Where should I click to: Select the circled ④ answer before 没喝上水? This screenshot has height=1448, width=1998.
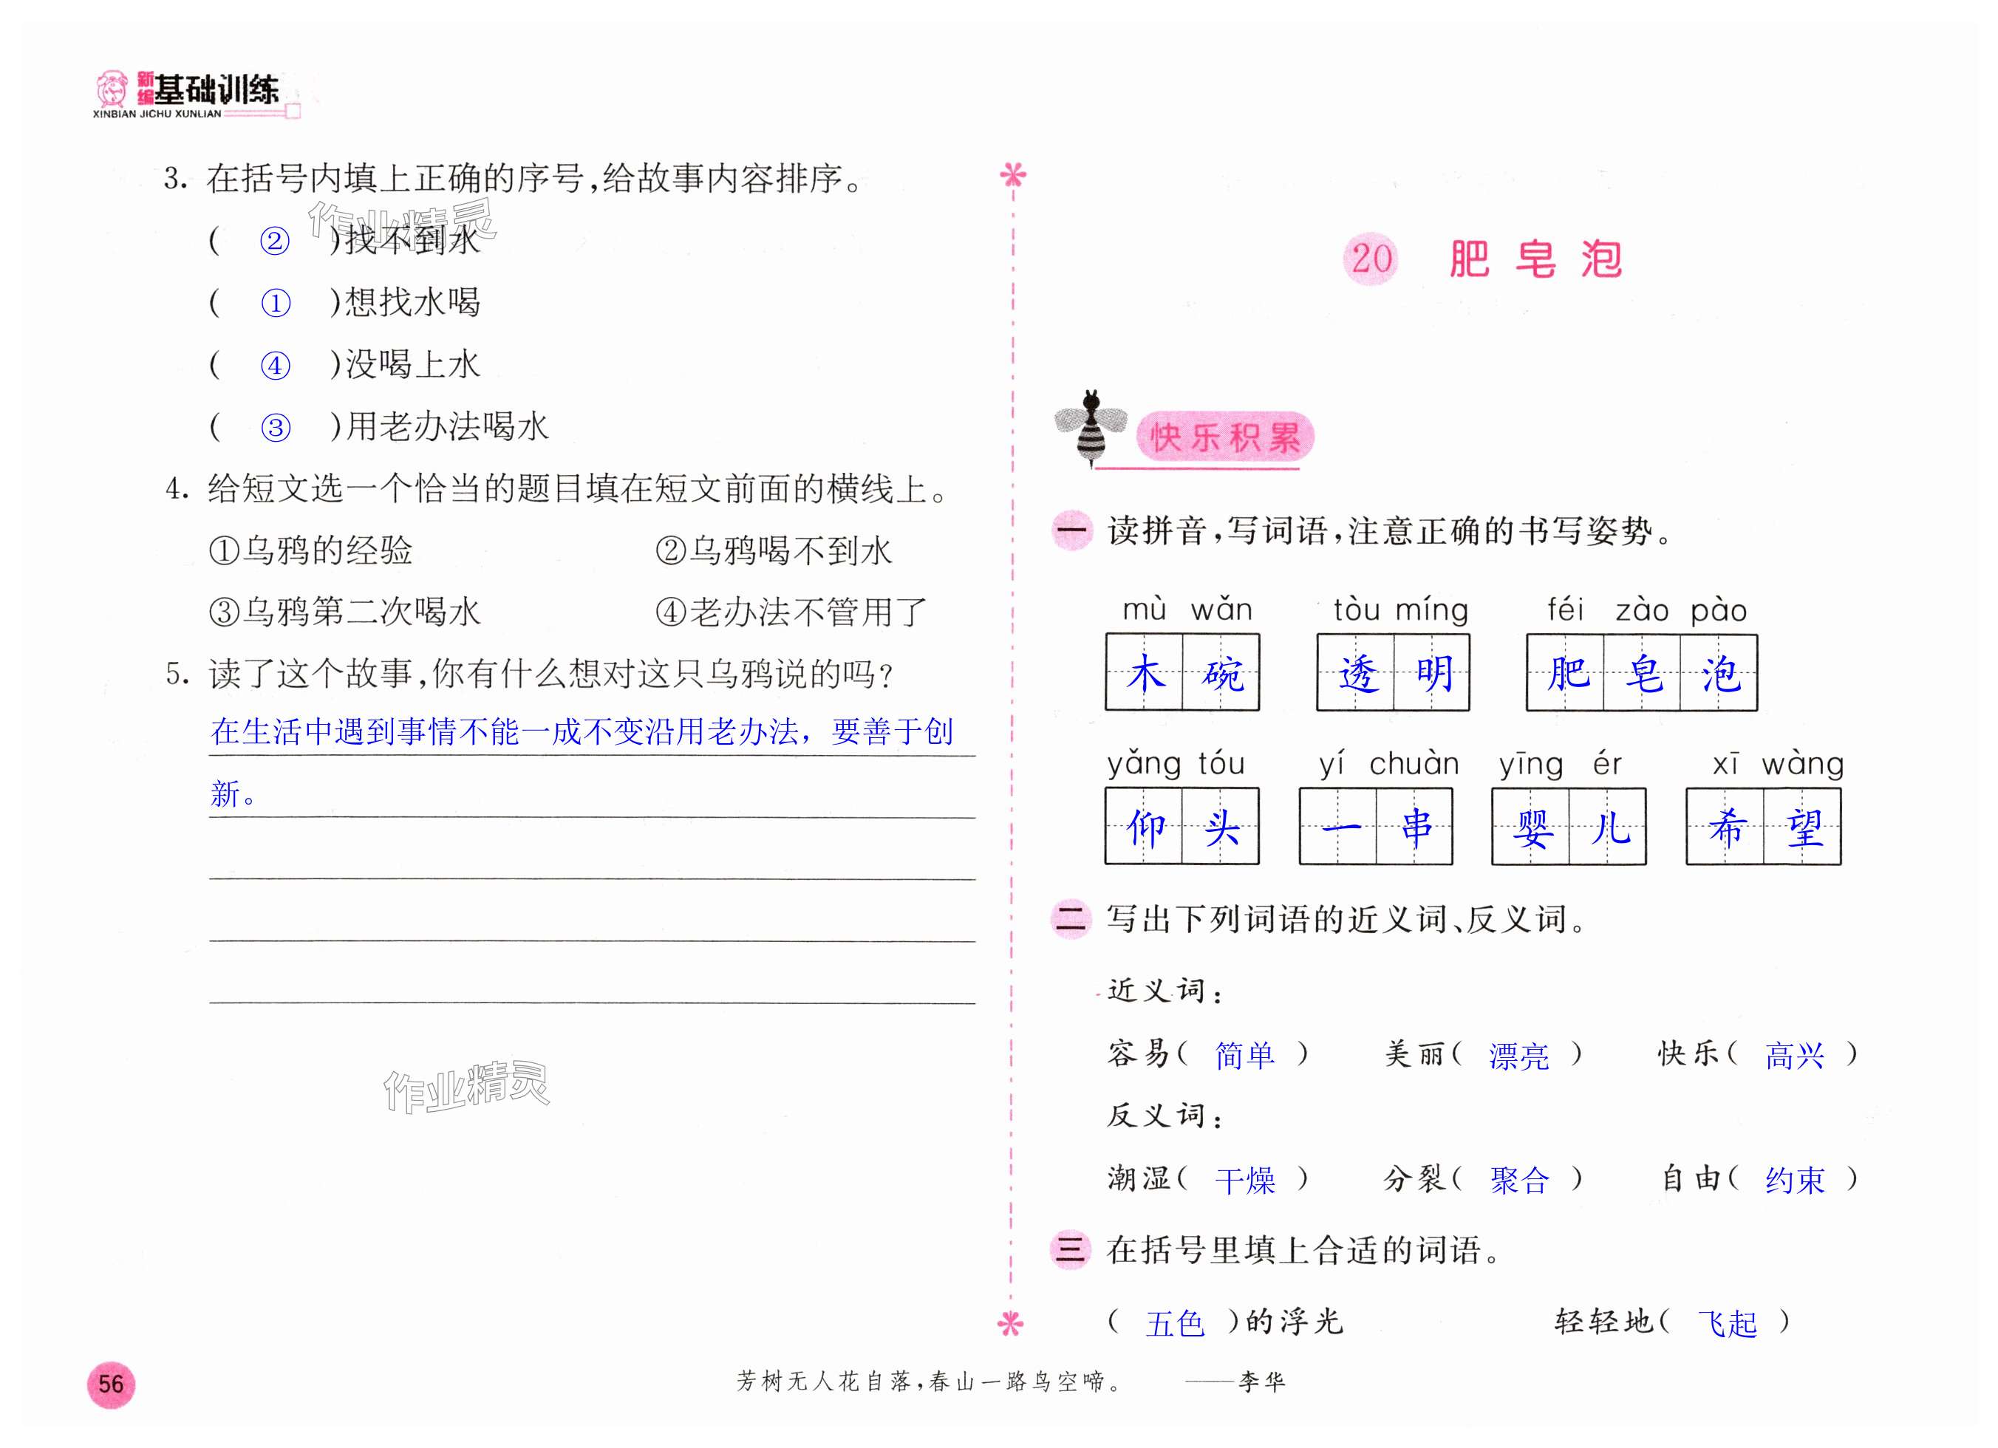pos(276,366)
